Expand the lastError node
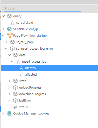 click(x=9, y=100)
